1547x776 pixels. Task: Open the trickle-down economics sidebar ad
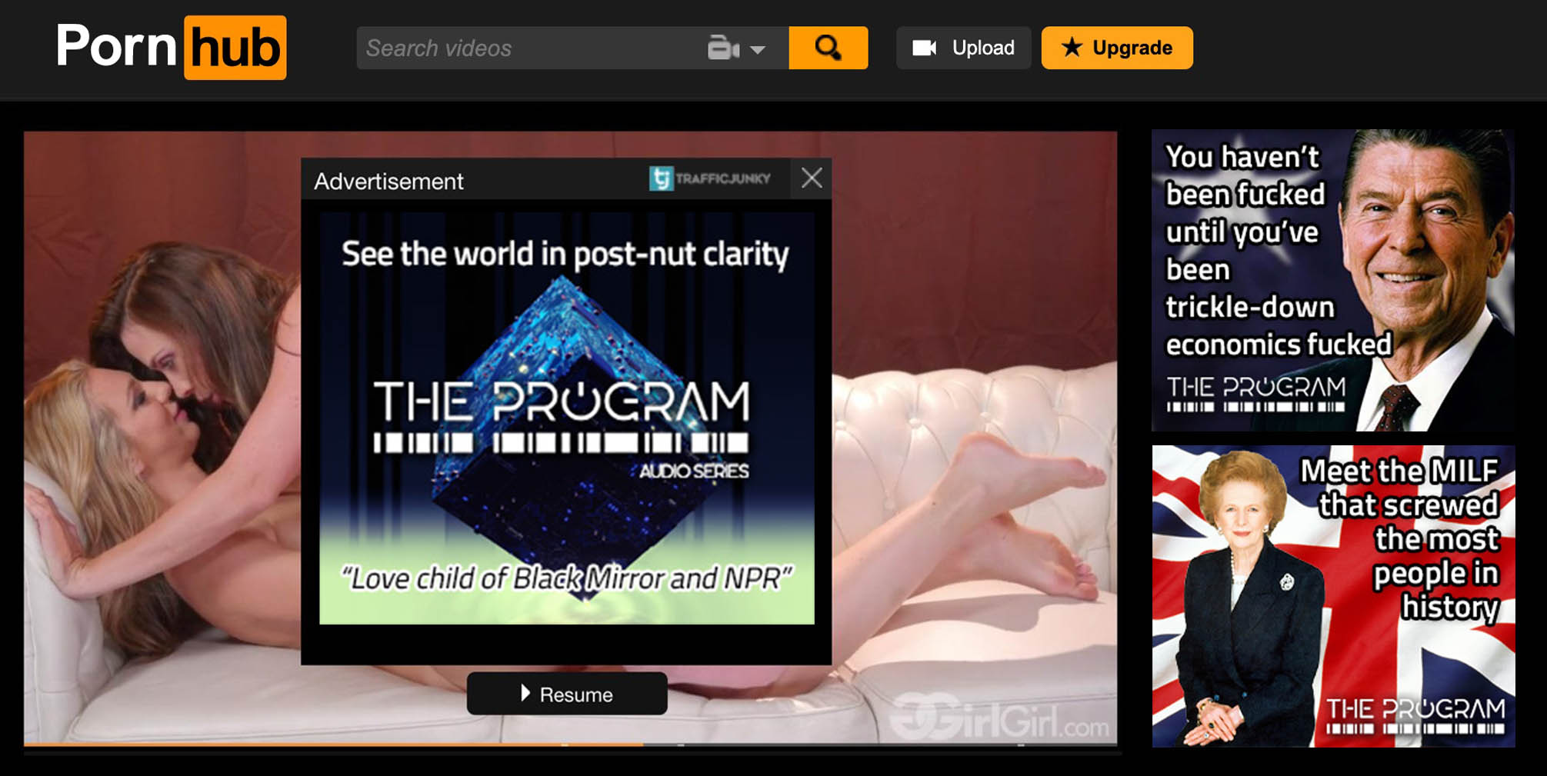tap(1333, 280)
